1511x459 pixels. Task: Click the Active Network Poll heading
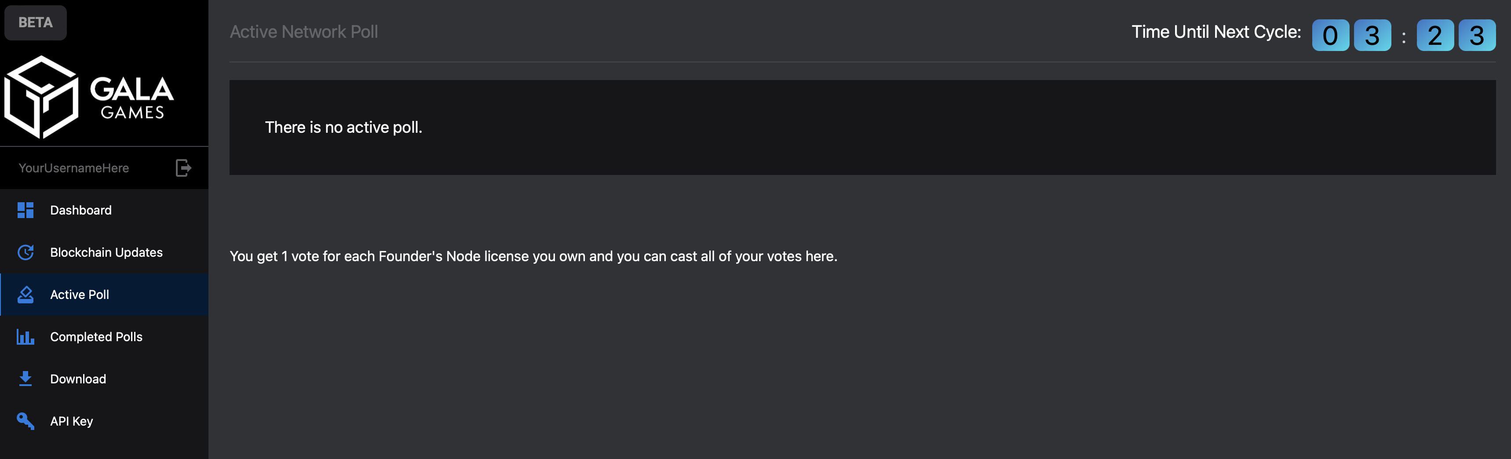click(x=304, y=32)
